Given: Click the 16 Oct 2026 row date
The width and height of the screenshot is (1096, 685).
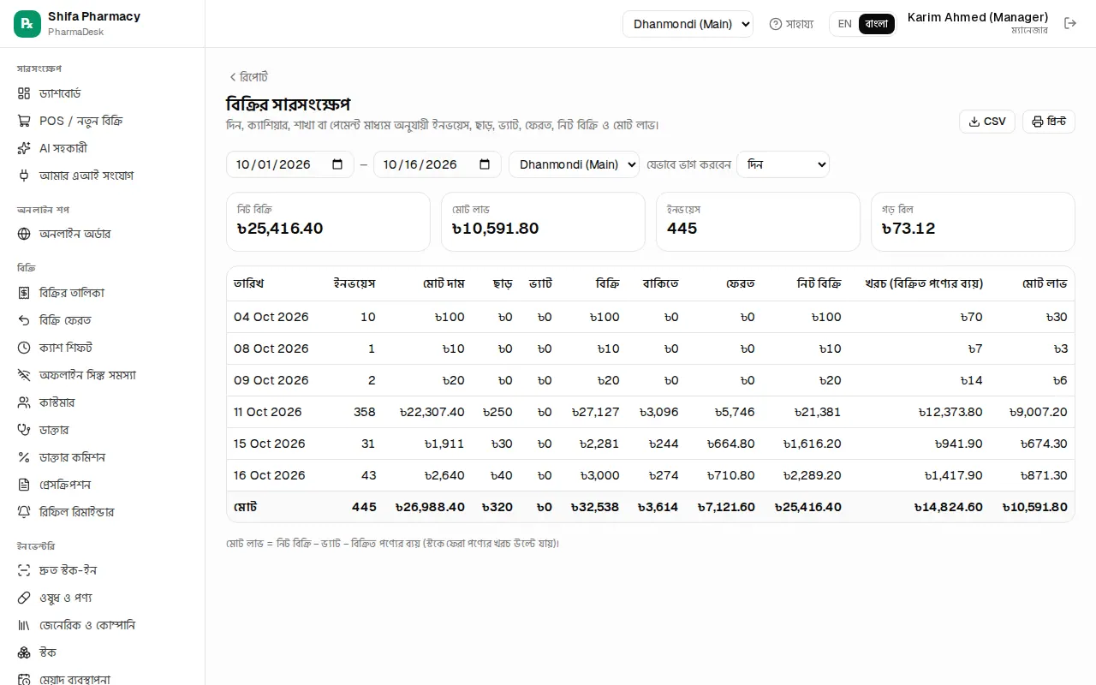Looking at the screenshot, I should (270, 475).
